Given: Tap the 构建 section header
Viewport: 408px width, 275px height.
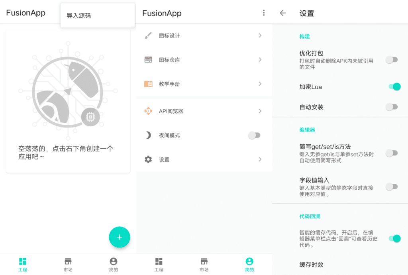Looking at the screenshot, I should click(304, 36).
